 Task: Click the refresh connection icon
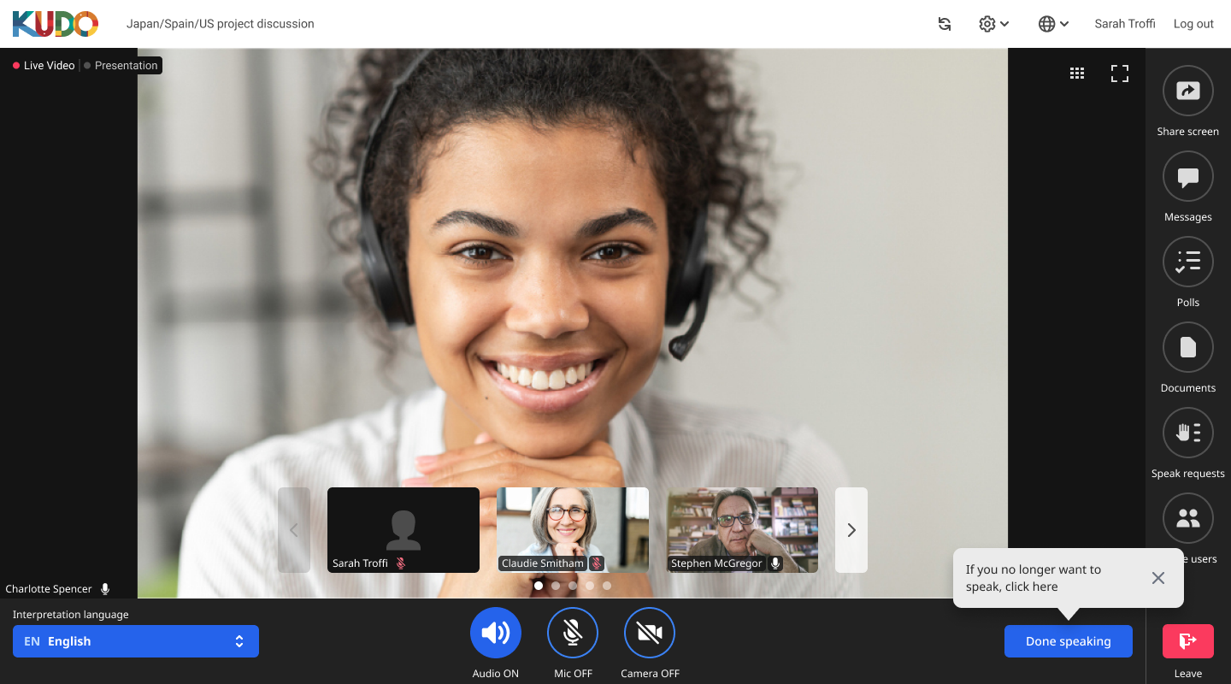click(945, 24)
